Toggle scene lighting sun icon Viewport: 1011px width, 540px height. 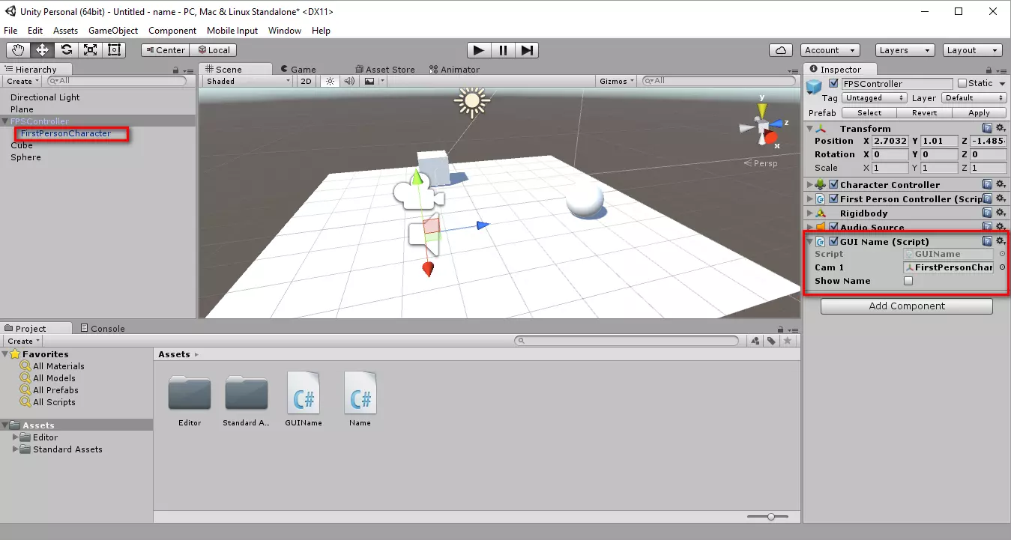pos(329,81)
